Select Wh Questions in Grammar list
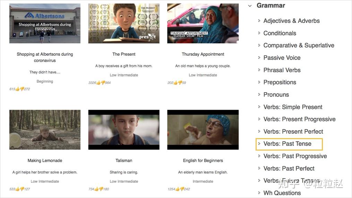 282,193
